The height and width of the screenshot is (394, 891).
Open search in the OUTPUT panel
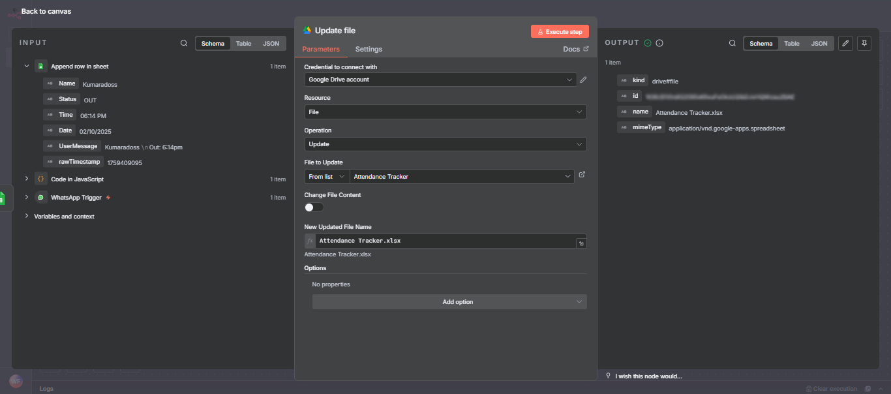(x=732, y=43)
